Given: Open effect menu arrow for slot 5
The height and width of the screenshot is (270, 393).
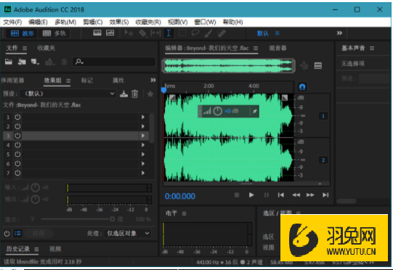Looking at the screenshot, I should point(143,154).
